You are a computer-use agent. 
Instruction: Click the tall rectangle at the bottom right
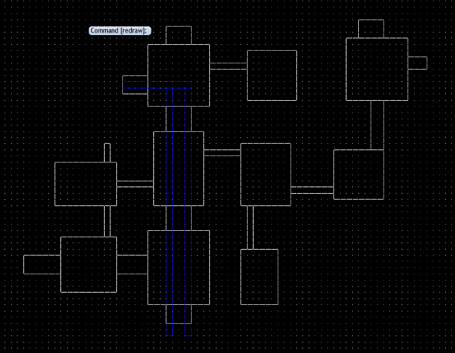(x=259, y=276)
